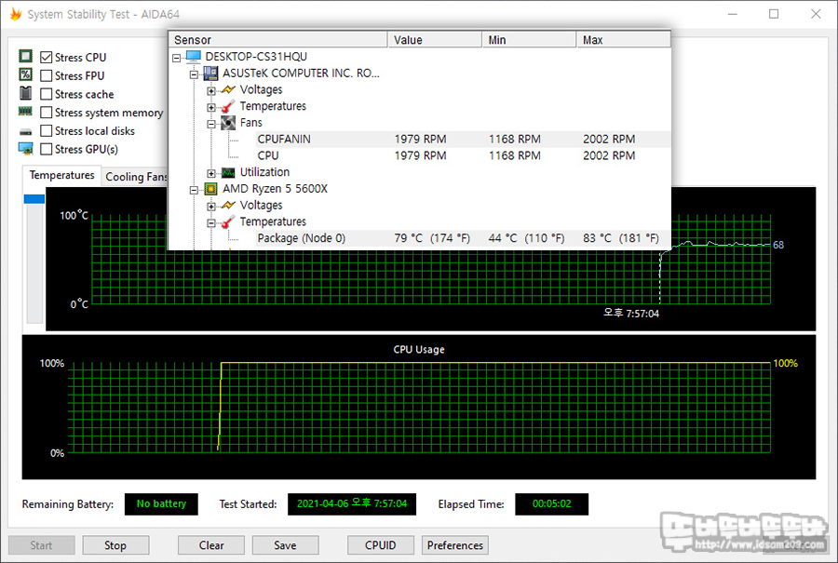Click the Test Started date value
The width and height of the screenshot is (838, 563).
352,503
